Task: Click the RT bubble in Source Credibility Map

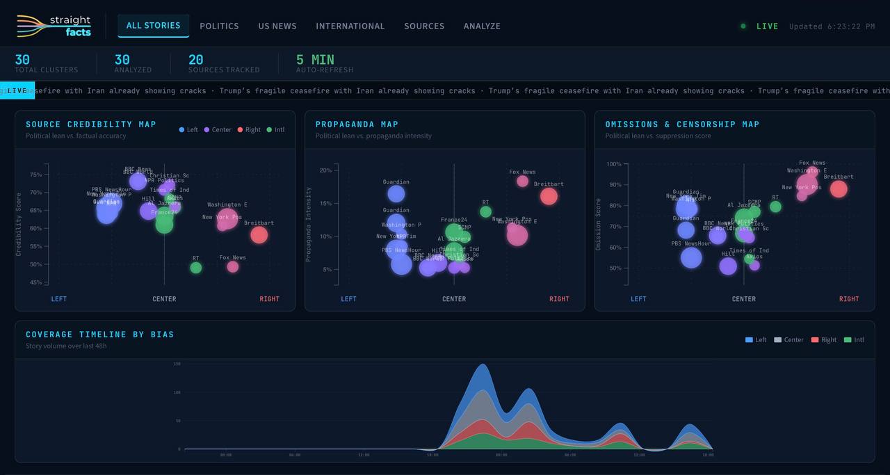Action: point(196,268)
